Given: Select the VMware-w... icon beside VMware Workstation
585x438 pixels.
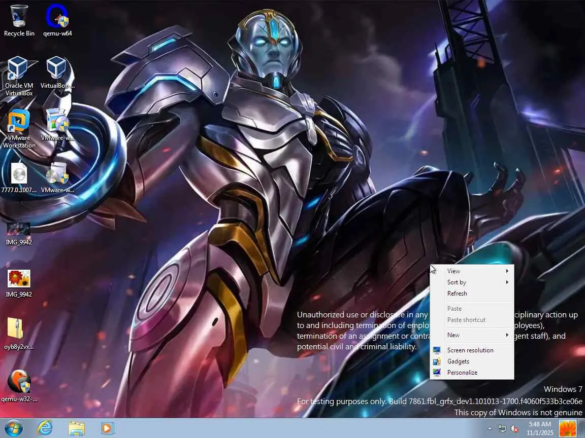Looking at the screenshot, I should [x=57, y=125].
